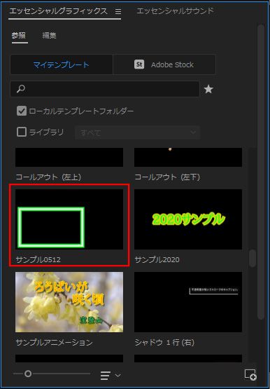The image size is (270, 389).
Task: Select the コールアウト (左下) template thumbnail
Action: [188, 157]
